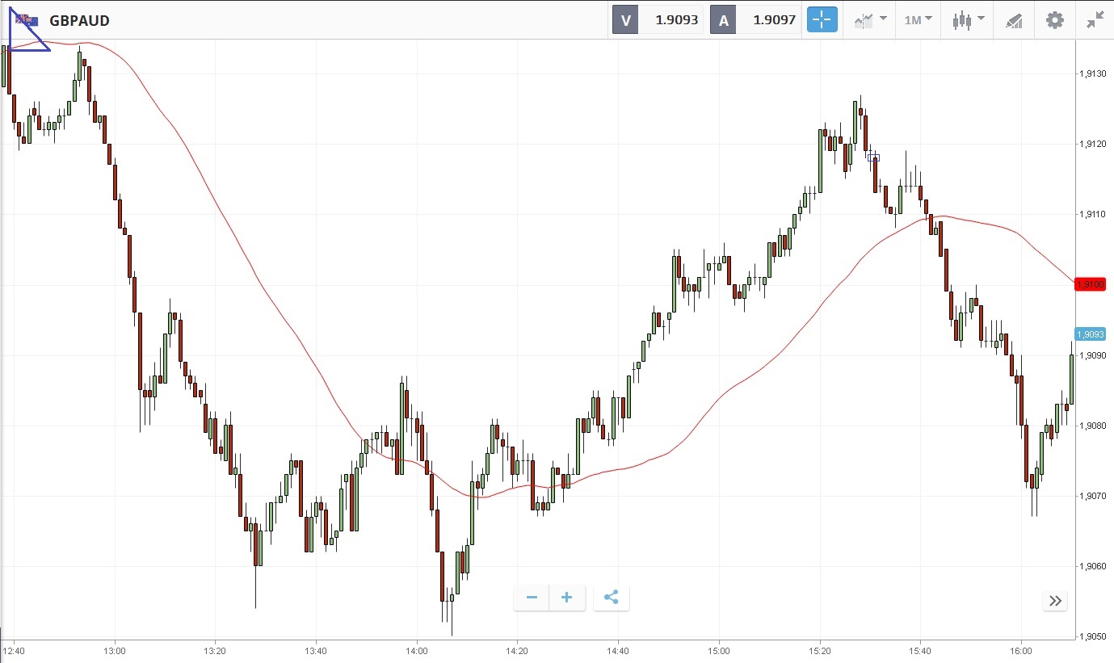This screenshot has height=663, width=1114.
Task: Click the share chart icon
Action: click(612, 598)
